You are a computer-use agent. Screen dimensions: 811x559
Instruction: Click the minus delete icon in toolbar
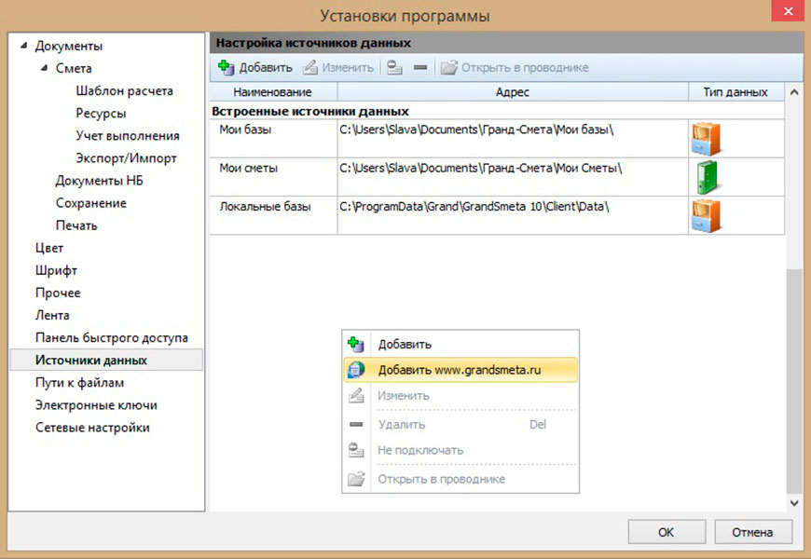point(419,67)
